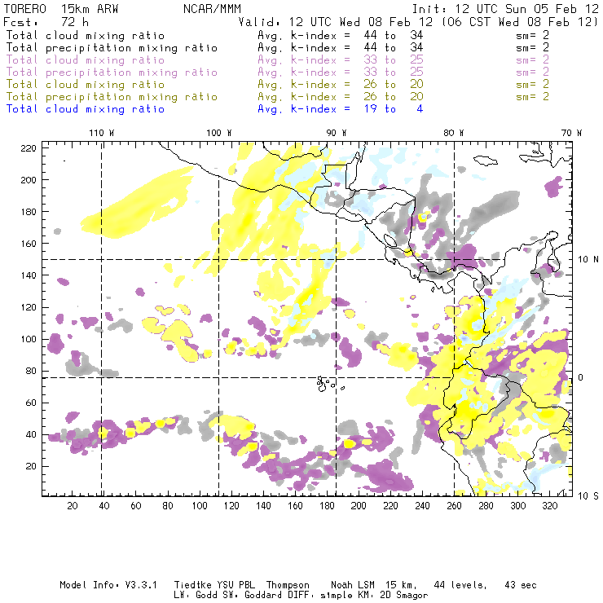This screenshot has width=603, height=603.
Task: Click the "Tiedtke" footer text
Action: pyautogui.click(x=193, y=585)
